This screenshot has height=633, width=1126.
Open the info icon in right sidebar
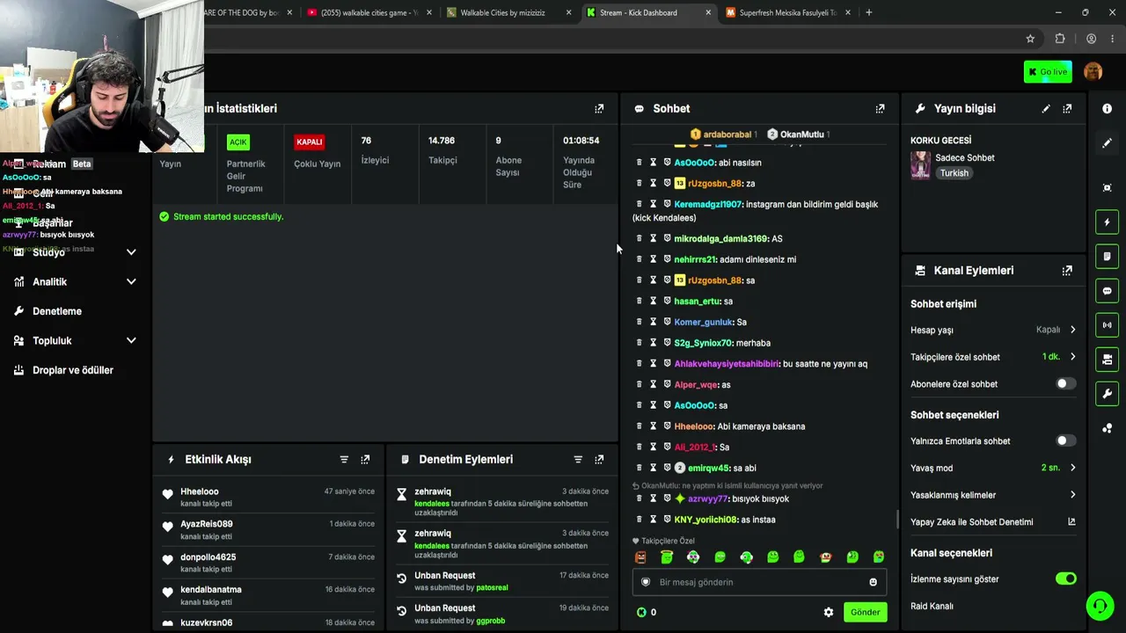tap(1107, 108)
